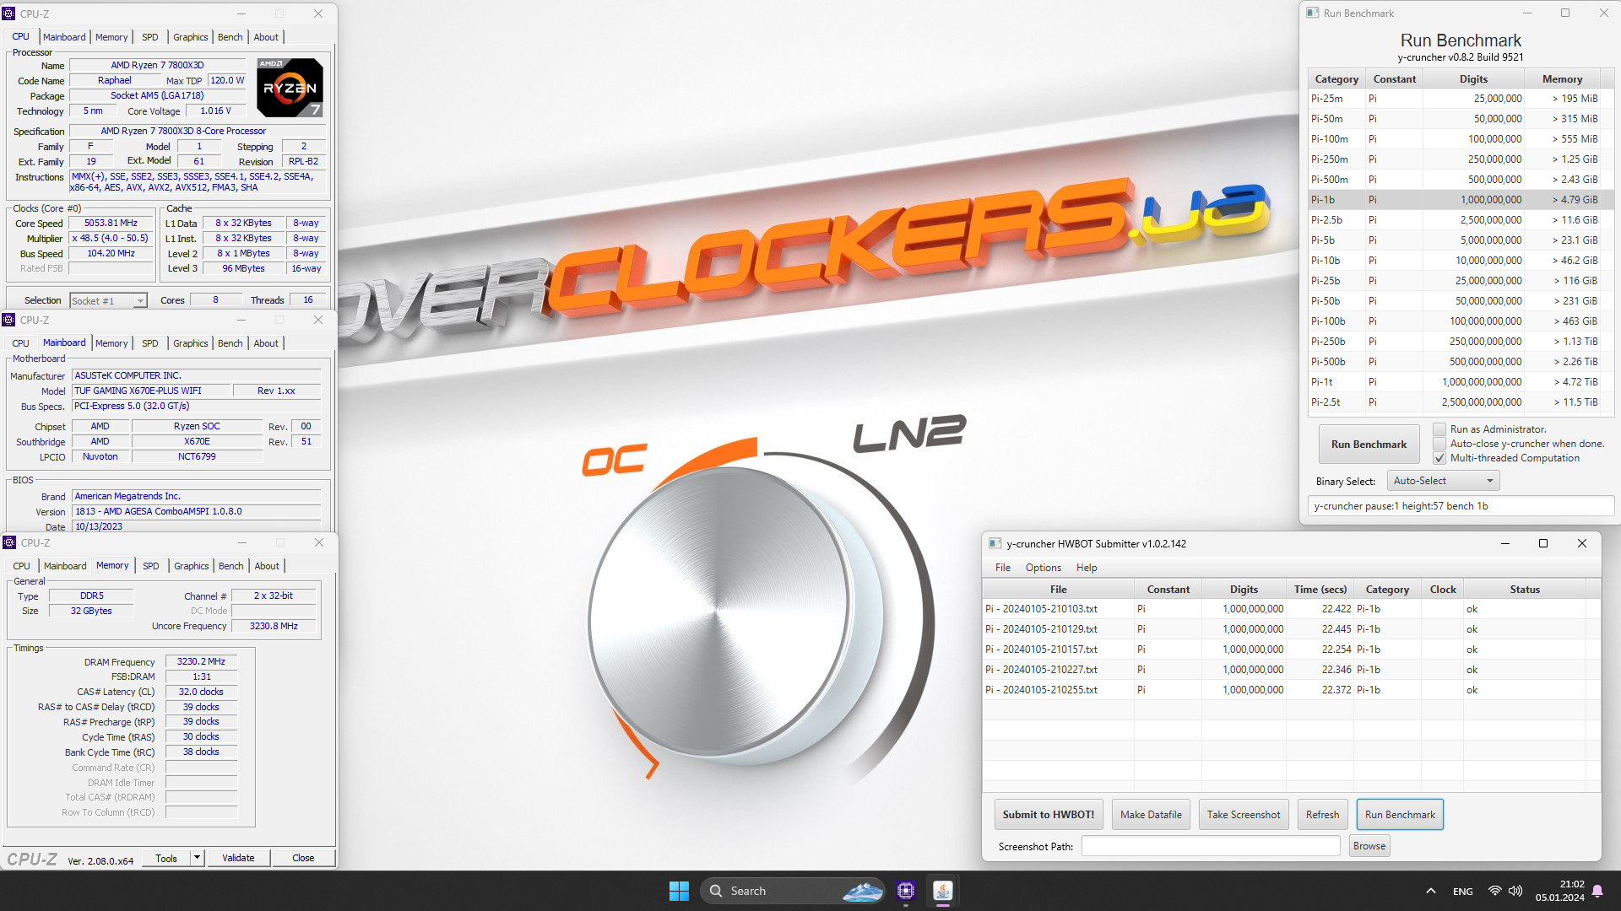
Task: Click Refresh button in HWBOT submitter
Action: point(1324,813)
